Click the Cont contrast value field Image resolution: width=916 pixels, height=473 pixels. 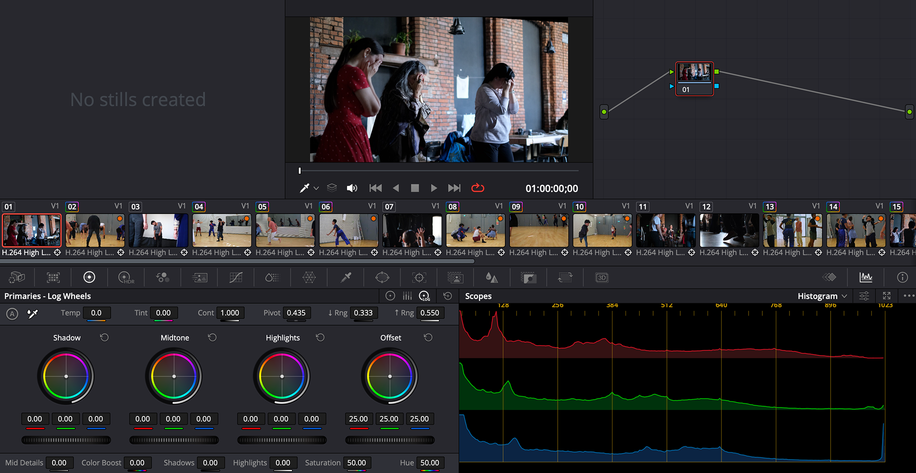coord(230,313)
